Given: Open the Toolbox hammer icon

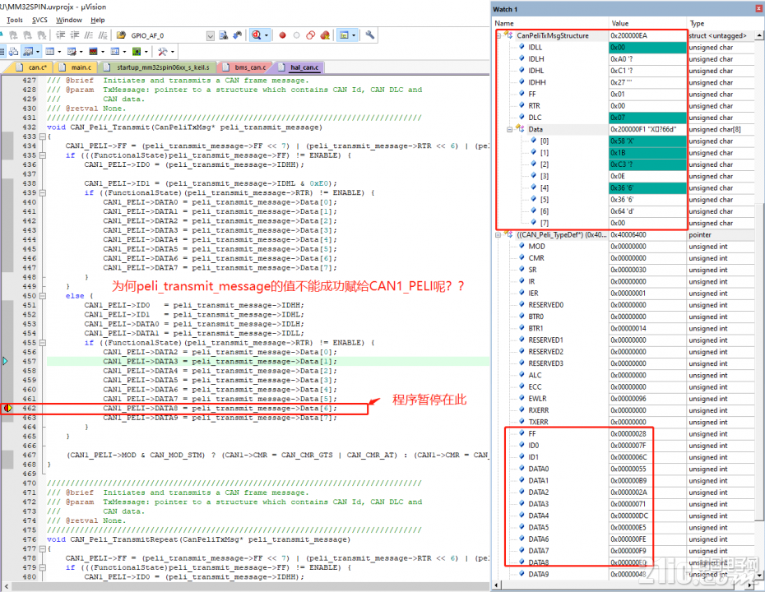Looking at the screenshot, I should 163,51.
